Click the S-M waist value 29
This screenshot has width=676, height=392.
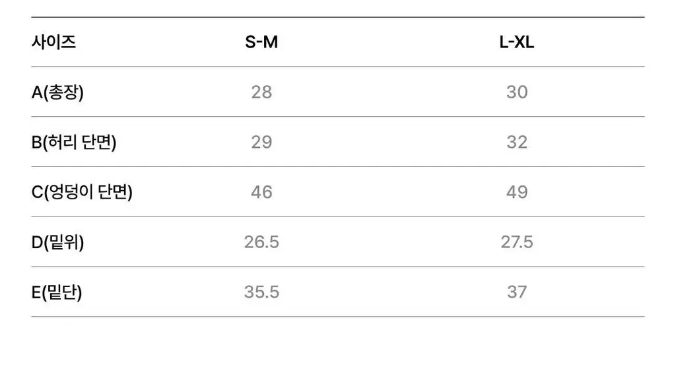261,142
